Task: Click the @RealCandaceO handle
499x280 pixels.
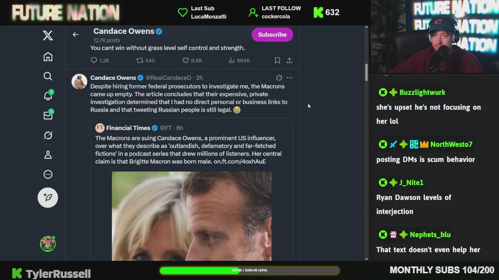Action: (x=168, y=78)
